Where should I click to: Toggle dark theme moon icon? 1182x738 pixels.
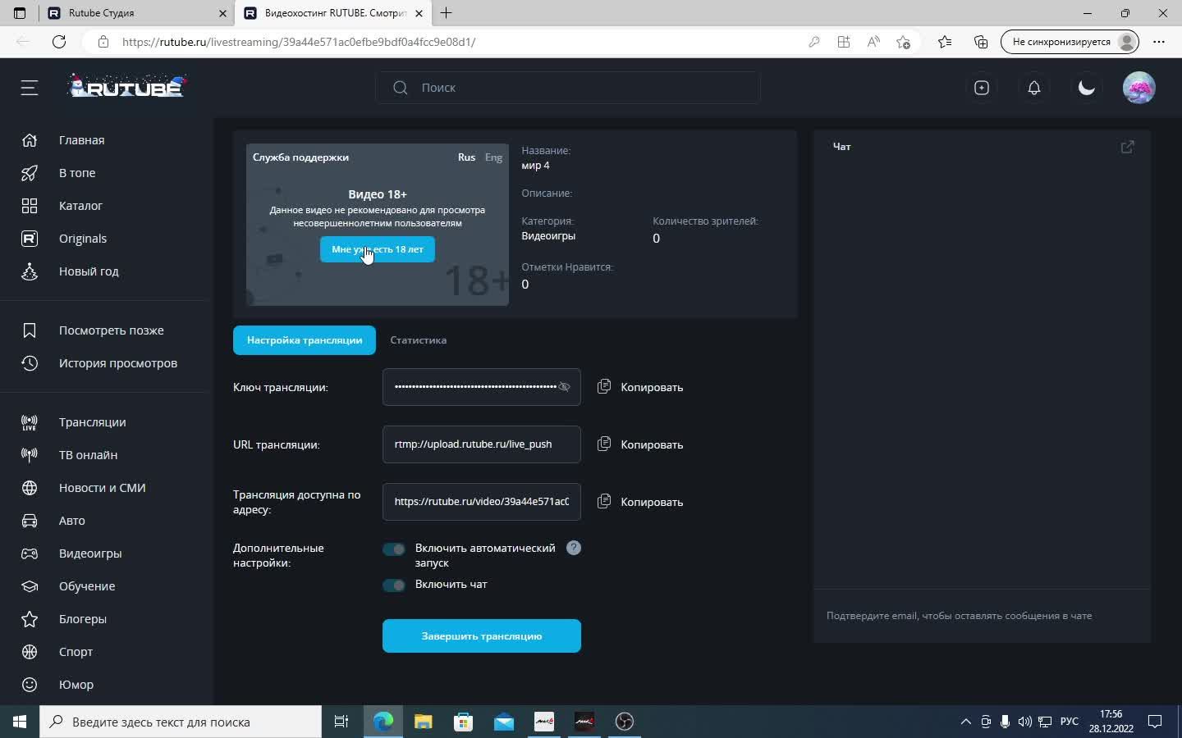coord(1087,88)
